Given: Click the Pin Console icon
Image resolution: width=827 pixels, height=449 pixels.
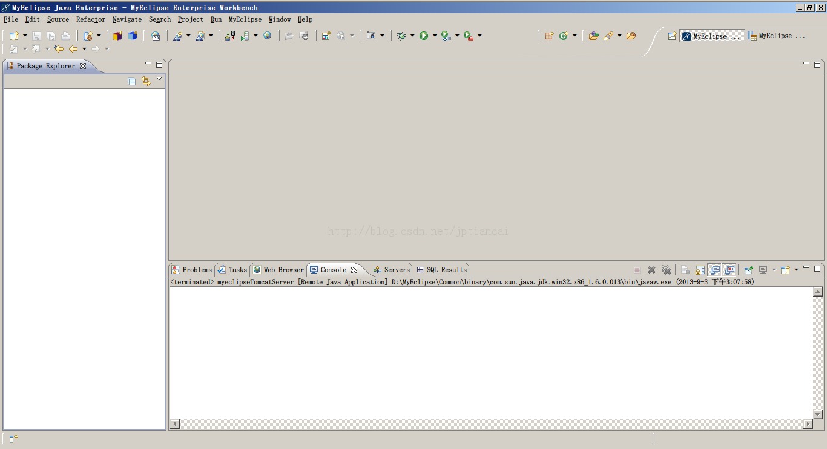Looking at the screenshot, I should point(749,270).
